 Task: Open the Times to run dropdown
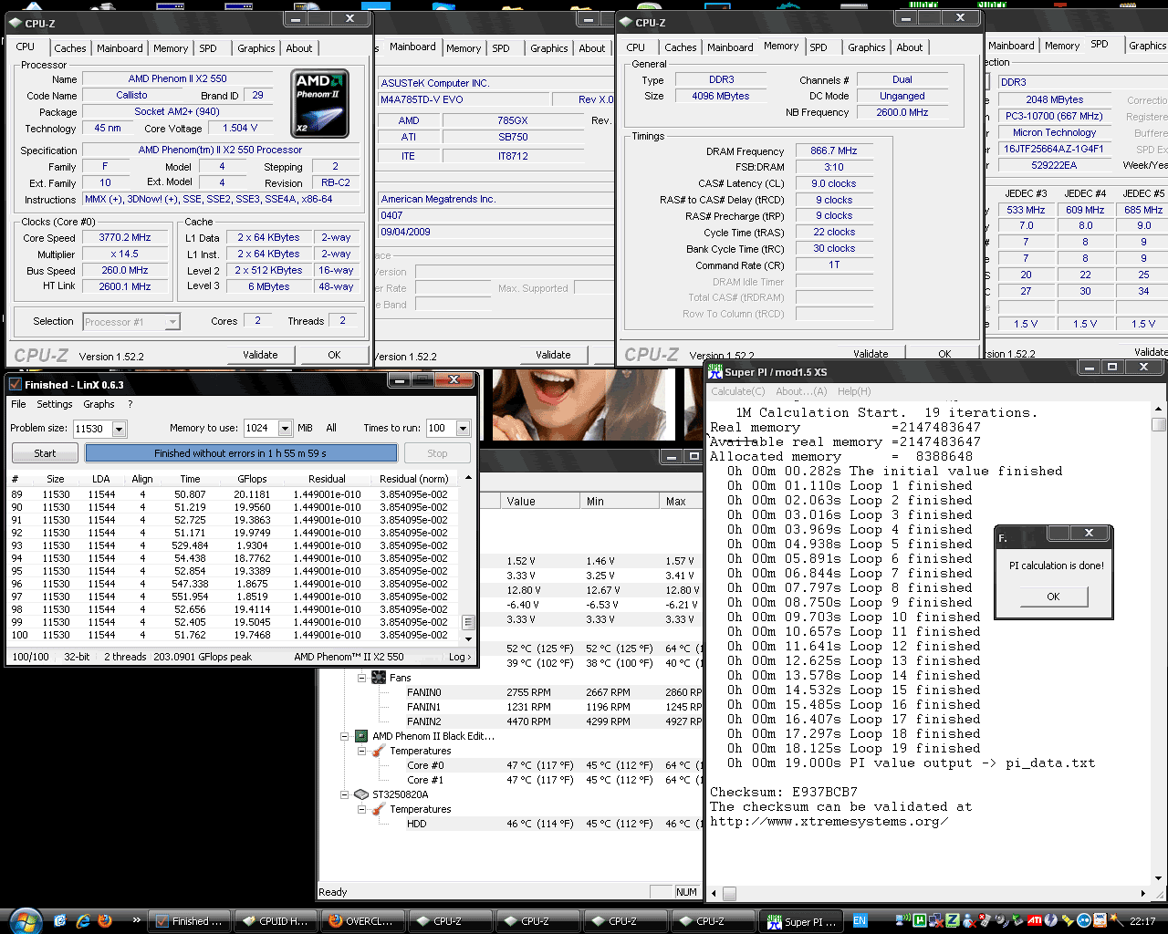point(463,428)
